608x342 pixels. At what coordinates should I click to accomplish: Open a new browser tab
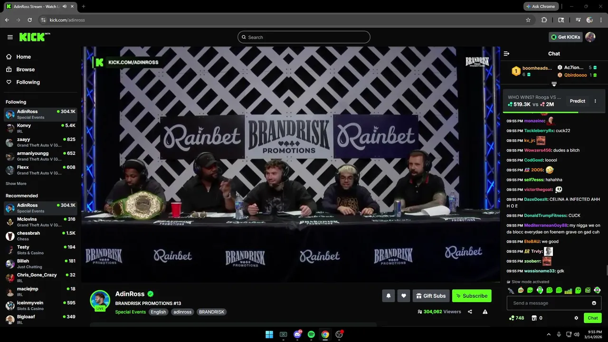[x=83, y=7]
